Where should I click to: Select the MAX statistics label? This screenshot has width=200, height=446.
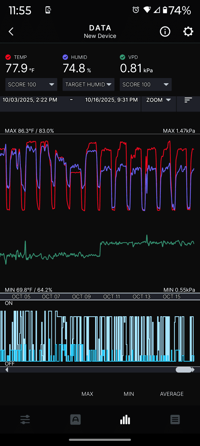coord(87,394)
